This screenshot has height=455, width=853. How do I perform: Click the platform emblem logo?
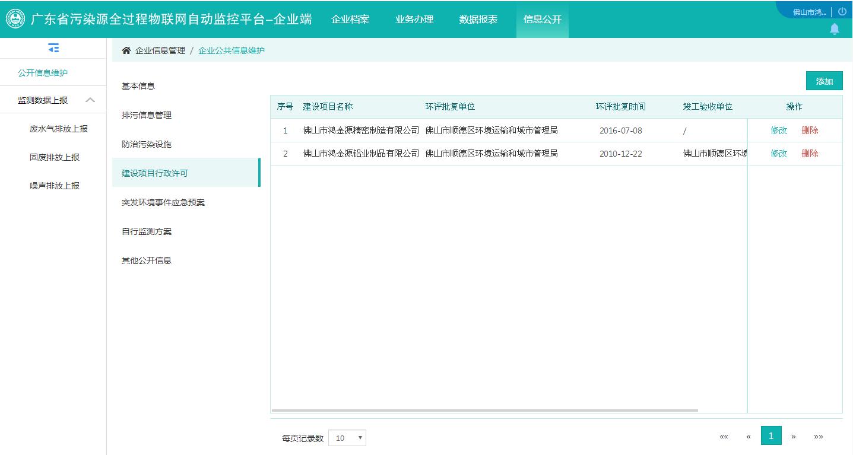pyautogui.click(x=15, y=19)
